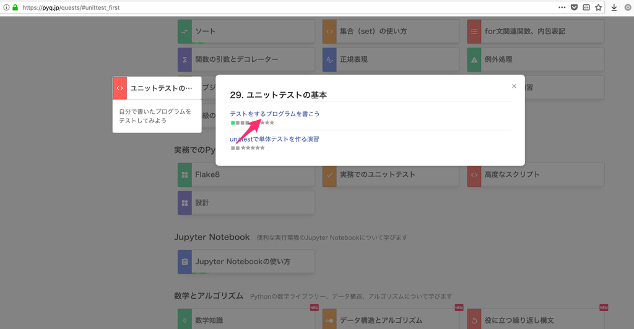Click the red list icon on for文 card
Viewport: 634px width, 329px height.
pos(474,32)
